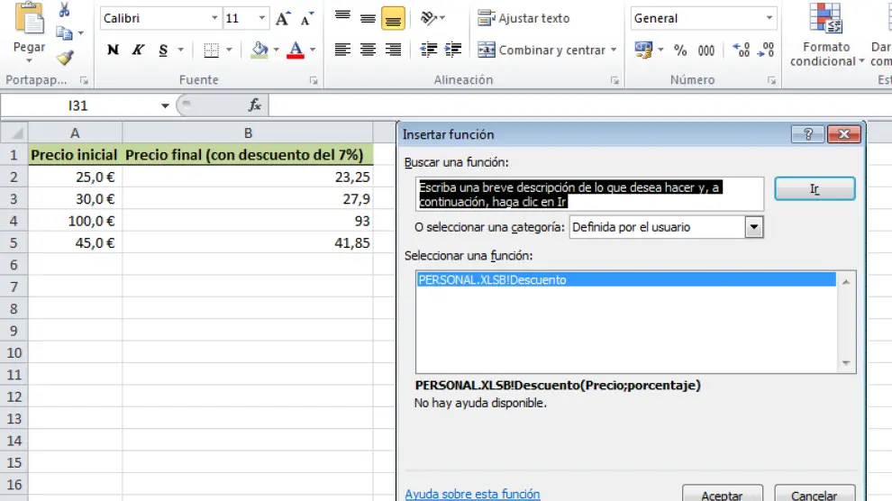
Task: Expand the category dropdown 'Definida por el usuario'
Action: pyautogui.click(x=754, y=227)
